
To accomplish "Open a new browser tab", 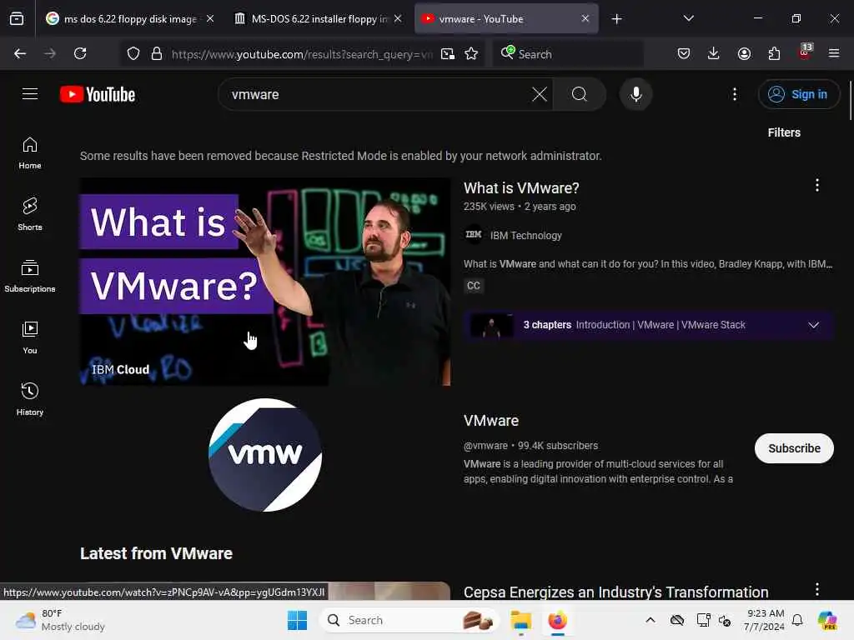I will click(616, 19).
